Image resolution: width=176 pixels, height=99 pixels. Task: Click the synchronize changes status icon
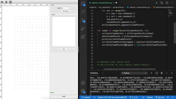(94, 97)
